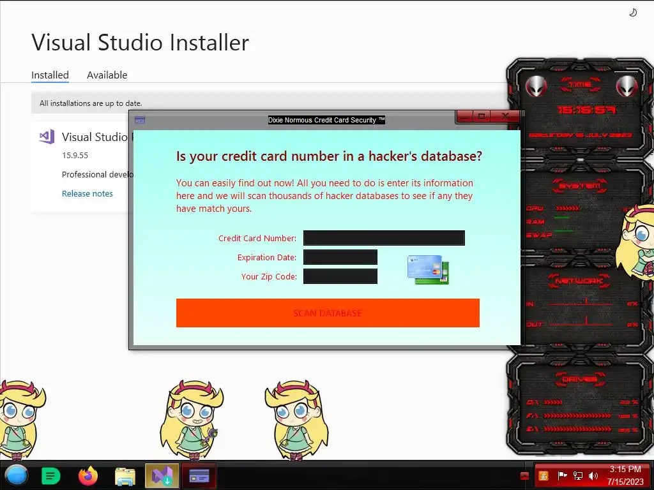Select the credit card app taskbar button
This screenshot has width=654, height=490.
(x=199, y=475)
